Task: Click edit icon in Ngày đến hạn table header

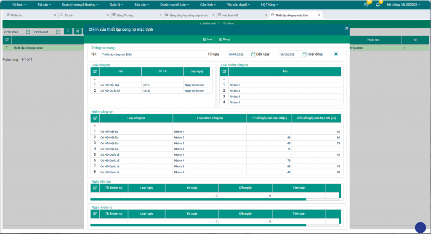Action: tap(95, 188)
